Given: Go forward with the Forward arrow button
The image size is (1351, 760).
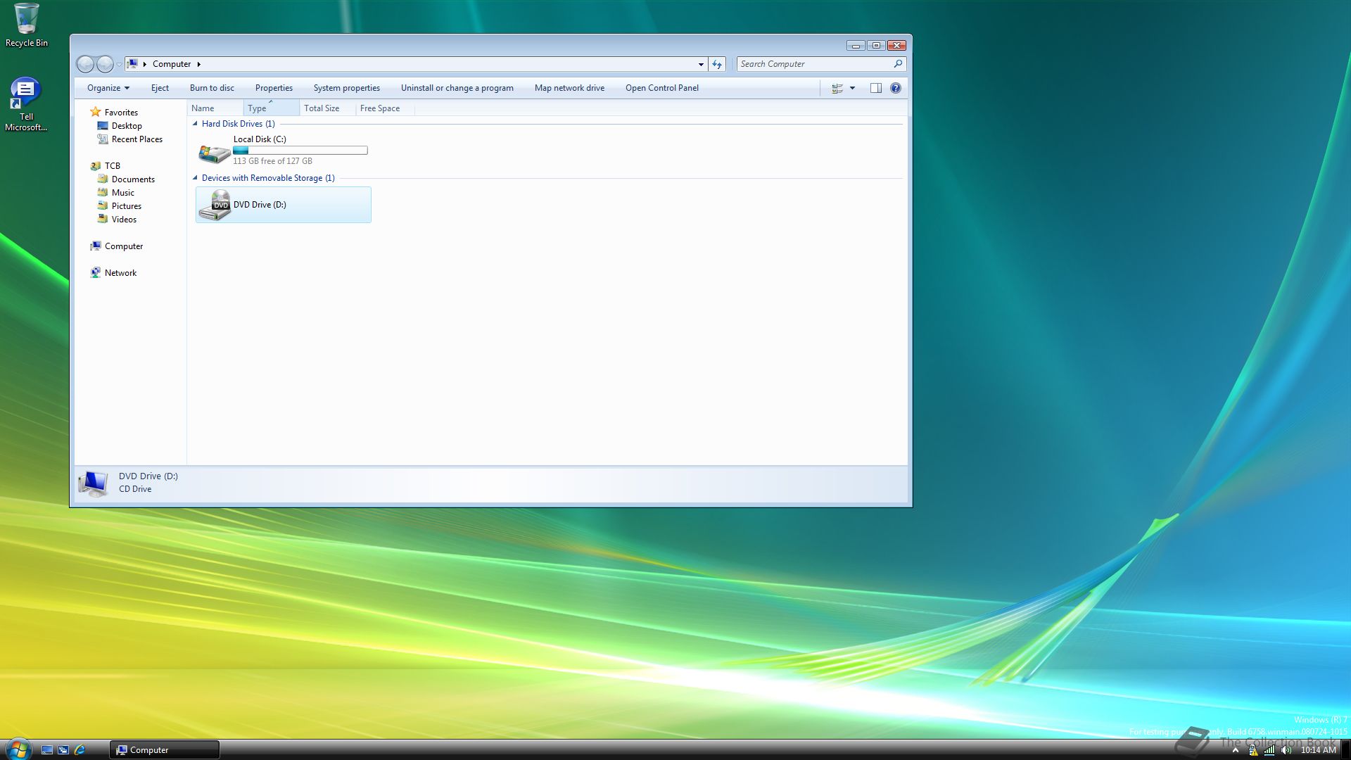Looking at the screenshot, I should pos(105,64).
